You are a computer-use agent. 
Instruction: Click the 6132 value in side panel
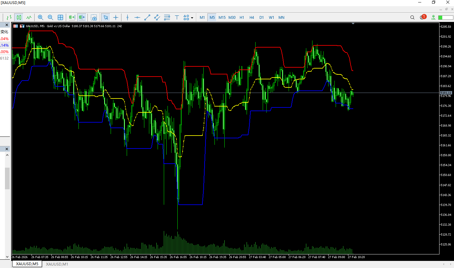tap(4, 58)
